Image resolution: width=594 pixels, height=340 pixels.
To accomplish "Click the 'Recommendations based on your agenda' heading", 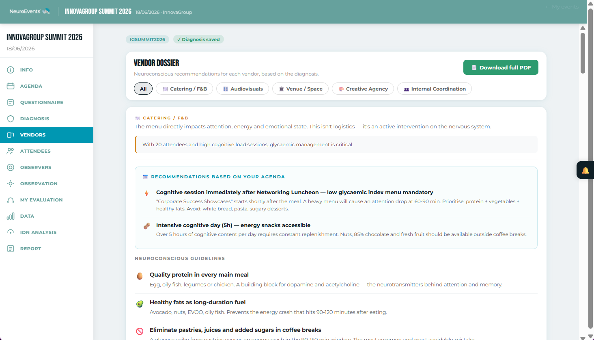I will [218, 177].
